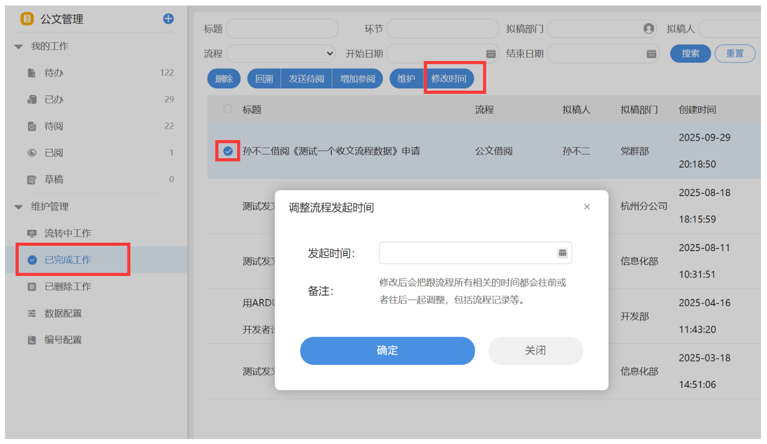The image size is (767, 444).
Task: Toggle the select-all checkbox in table header
Action: (x=228, y=109)
